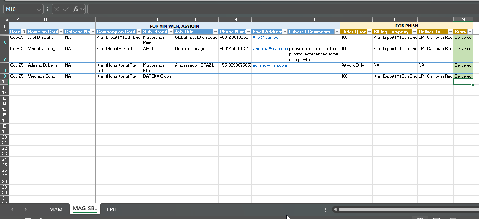Click inside the formula bar input

[x=277, y=9]
